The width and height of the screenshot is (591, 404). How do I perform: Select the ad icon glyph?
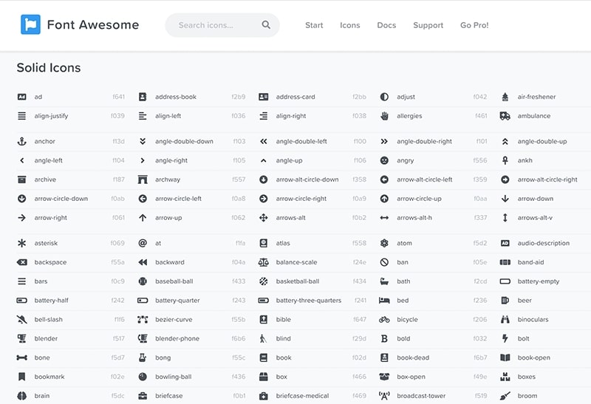22,97
